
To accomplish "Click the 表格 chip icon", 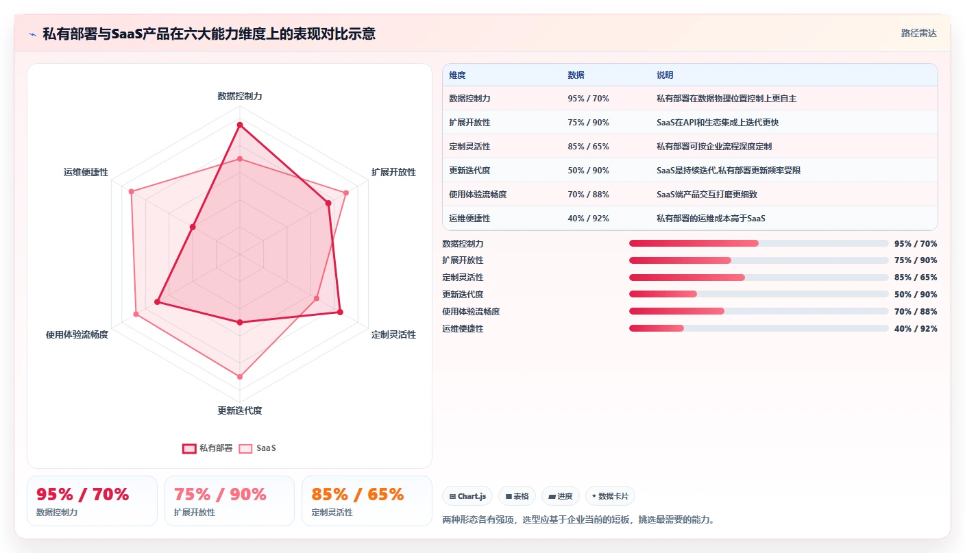I will 509,496.
